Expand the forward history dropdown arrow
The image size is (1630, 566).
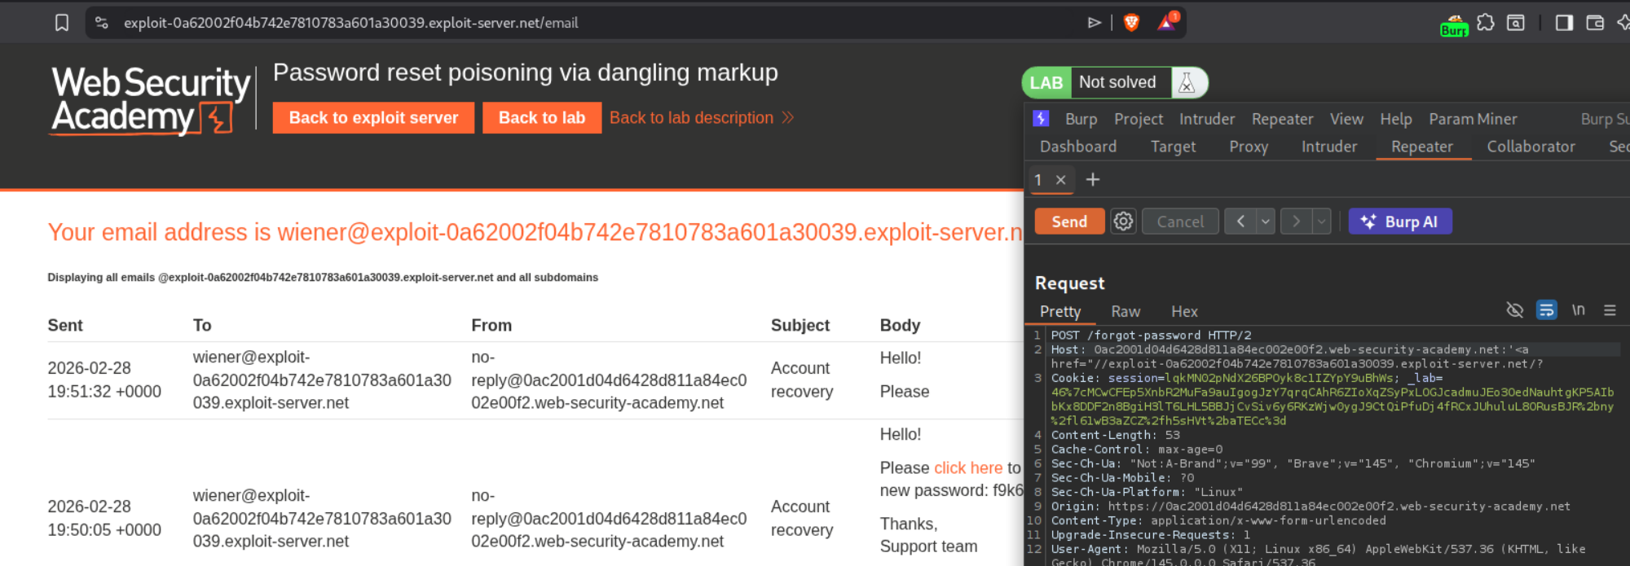pyautogui.click(x=1322, y=222)
